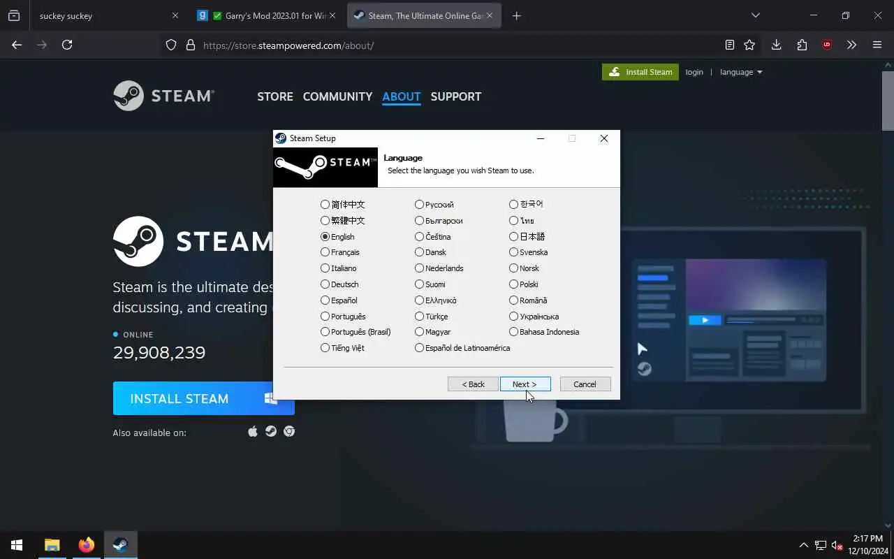
Task: Go to the ABOUT page
Action: 402,96
